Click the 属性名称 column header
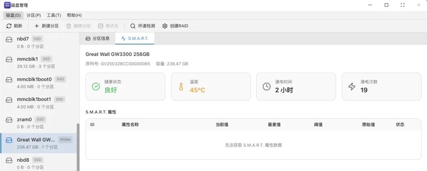 point(130,125)
